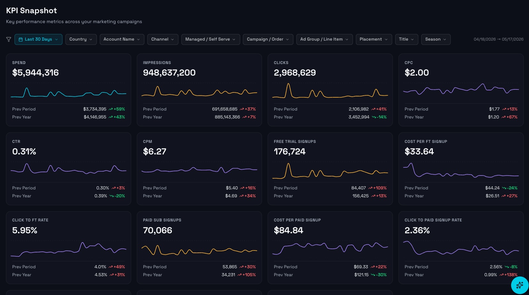Expand the Placement filter
This screenshot has height=295, width=529.
(374, 39)
